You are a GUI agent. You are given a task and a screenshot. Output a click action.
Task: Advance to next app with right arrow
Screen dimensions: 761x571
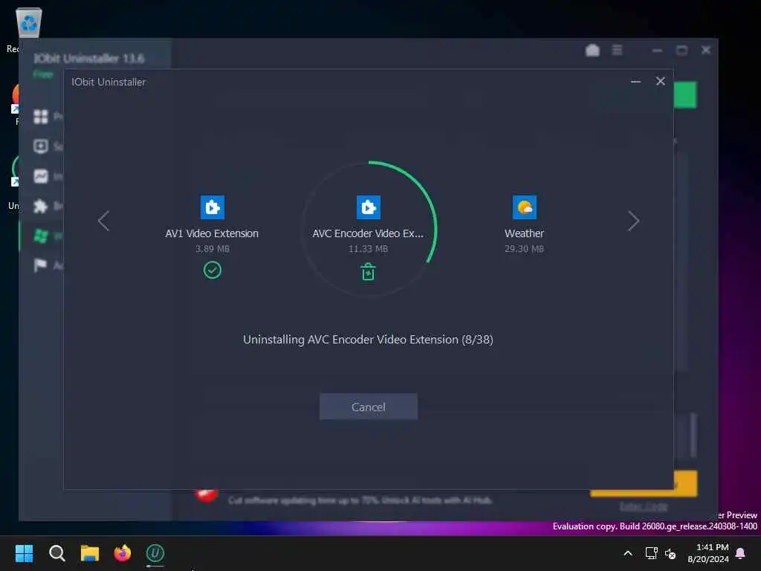(x=633, y=221)
